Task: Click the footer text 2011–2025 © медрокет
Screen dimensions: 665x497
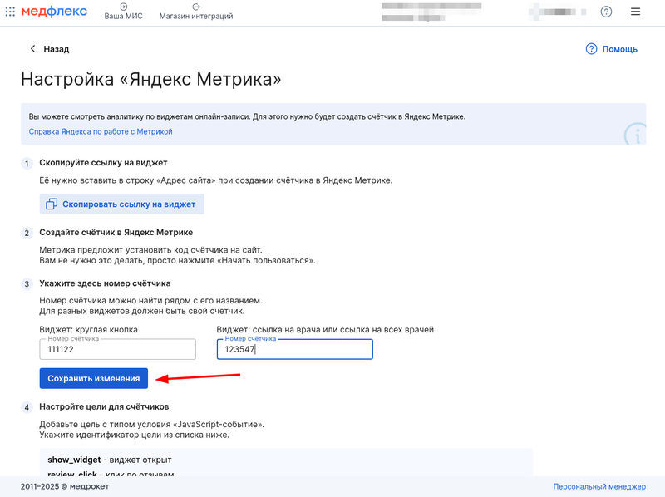Action: (x=65, y=486)
